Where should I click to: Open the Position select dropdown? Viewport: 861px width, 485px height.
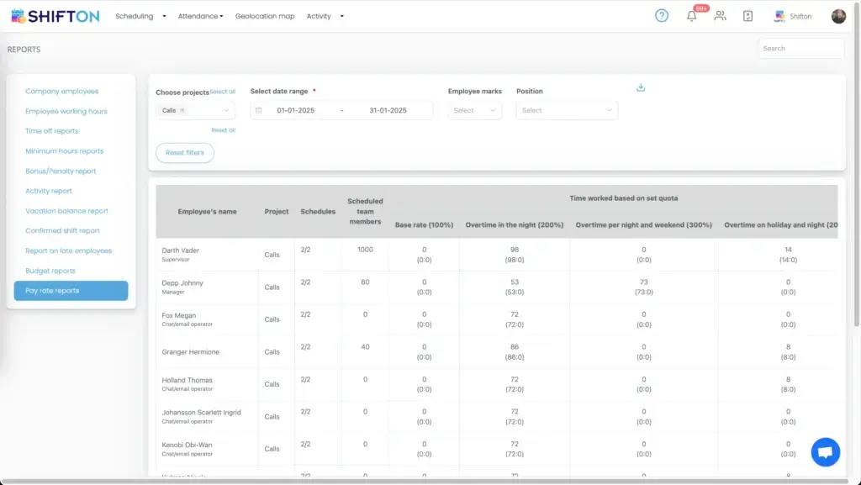pos(567,110)
